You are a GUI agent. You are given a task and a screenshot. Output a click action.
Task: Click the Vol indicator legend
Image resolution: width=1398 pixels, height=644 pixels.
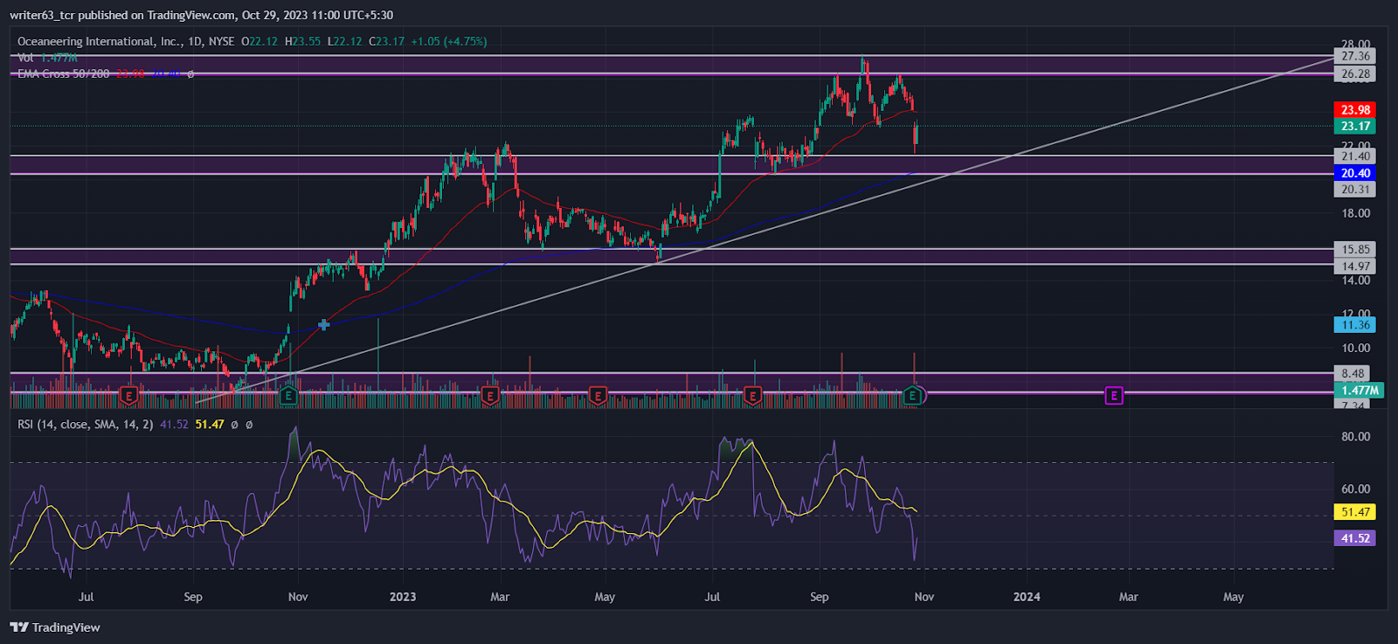pos(47,58)
